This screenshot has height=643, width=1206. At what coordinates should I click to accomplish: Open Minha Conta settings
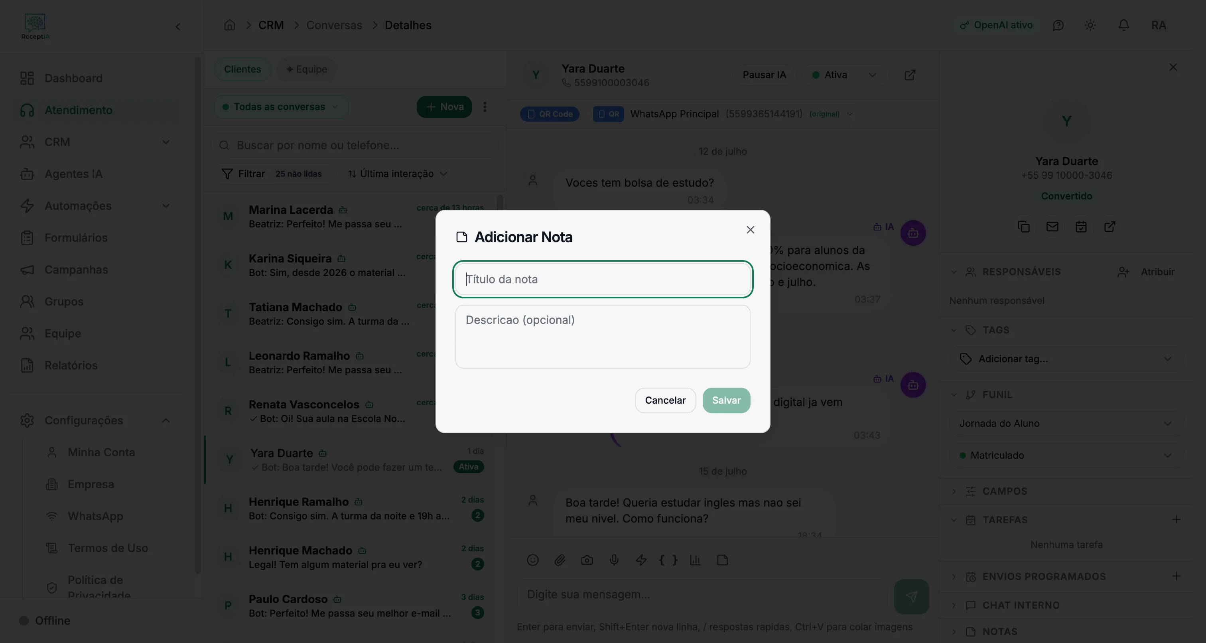pyautogui.click(x=107, y=452)
